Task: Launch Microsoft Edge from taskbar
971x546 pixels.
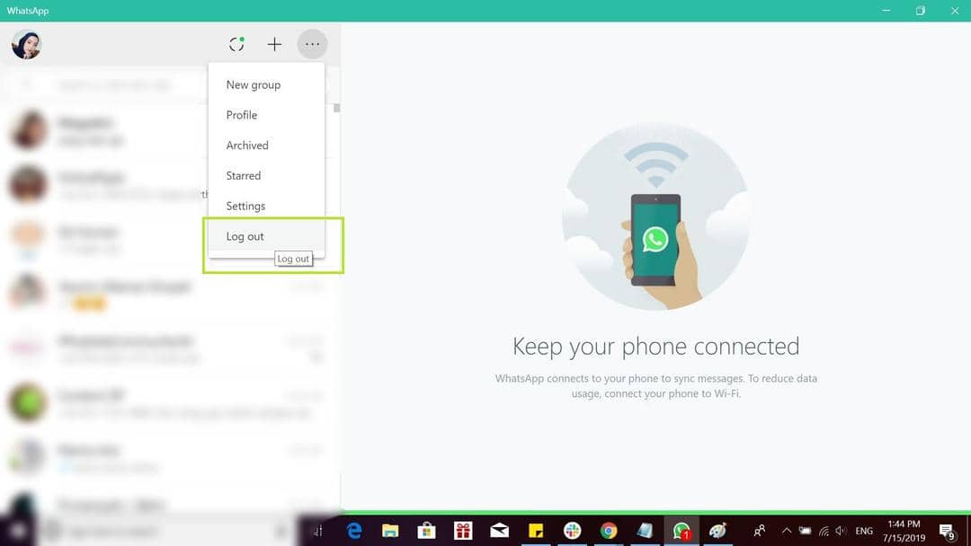Action: (354, 531)
